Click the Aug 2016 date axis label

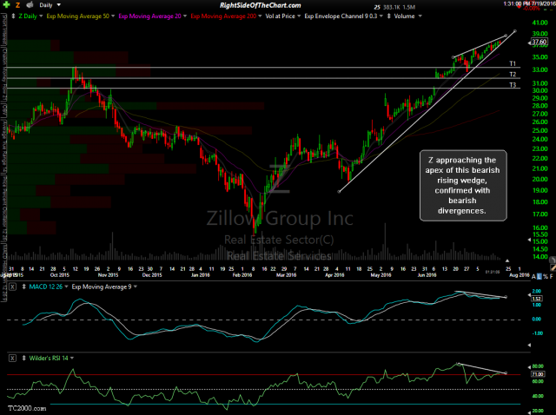coord(520,275)
